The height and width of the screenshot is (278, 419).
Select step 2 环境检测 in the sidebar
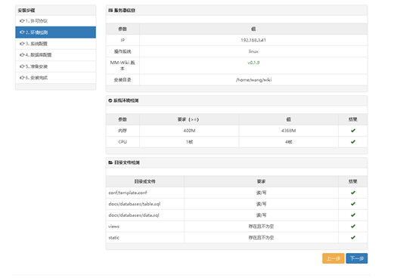tap(55, 32)
